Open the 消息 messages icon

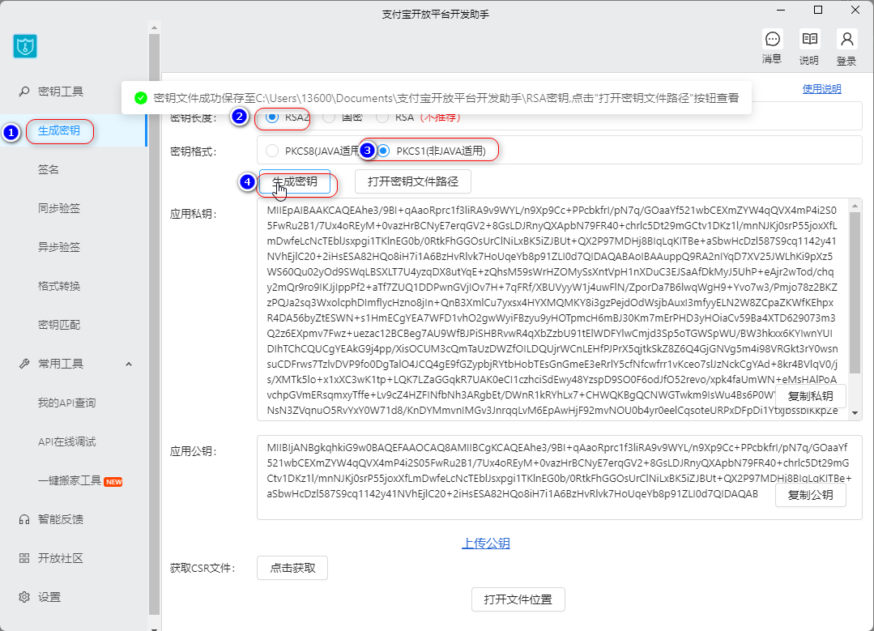[772, 39]
